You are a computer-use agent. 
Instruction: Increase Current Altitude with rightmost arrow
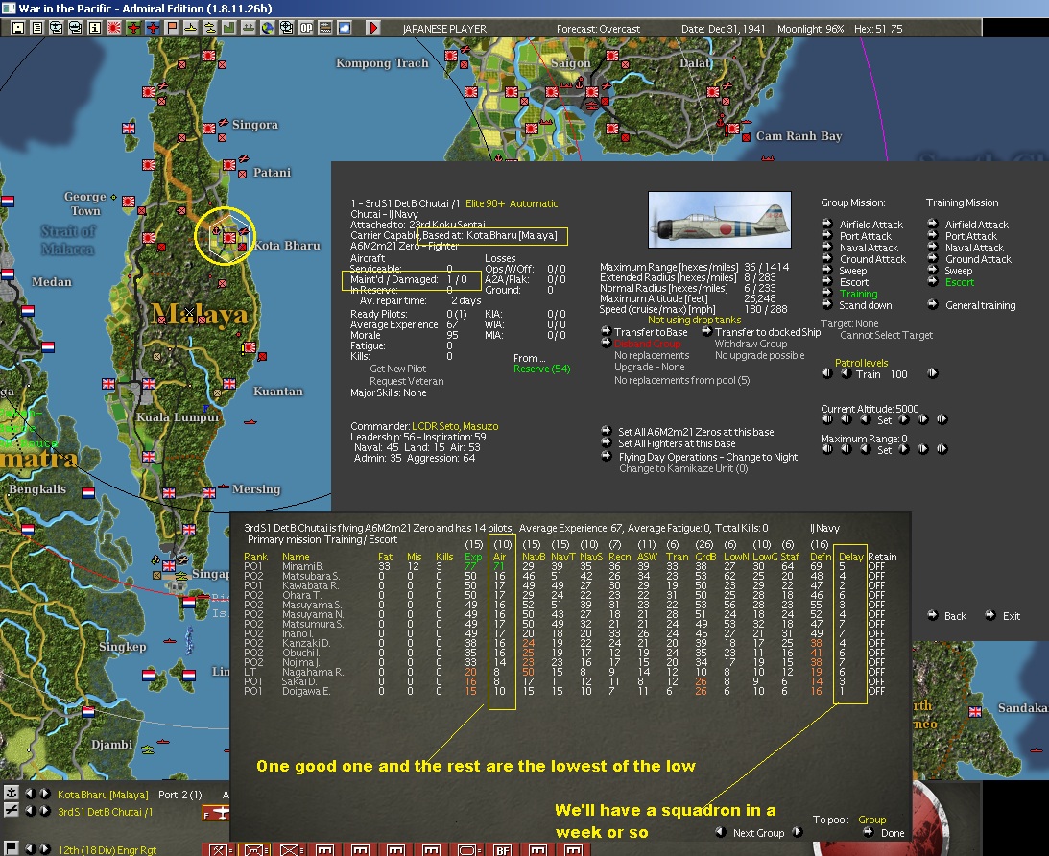(942, 419)
